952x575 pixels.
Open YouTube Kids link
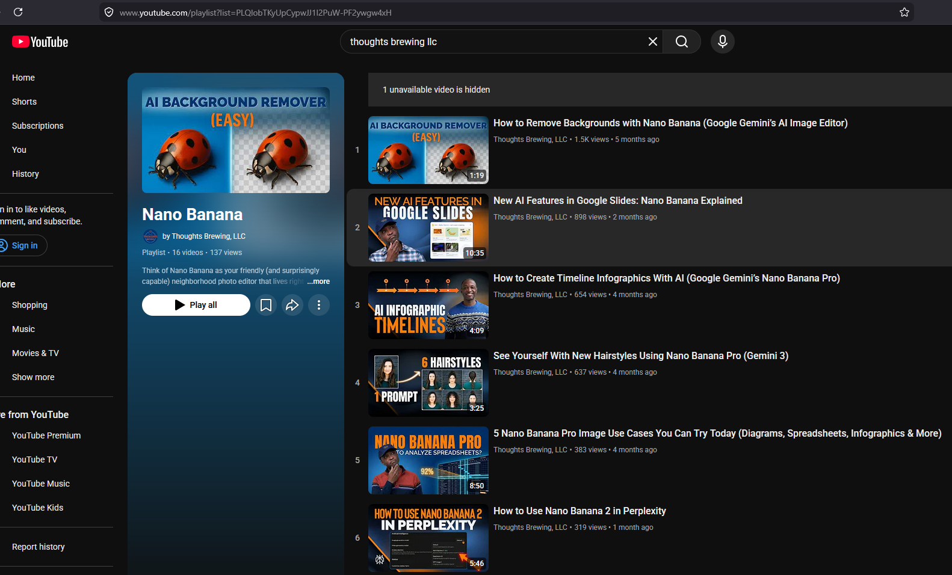pos(37,508)
